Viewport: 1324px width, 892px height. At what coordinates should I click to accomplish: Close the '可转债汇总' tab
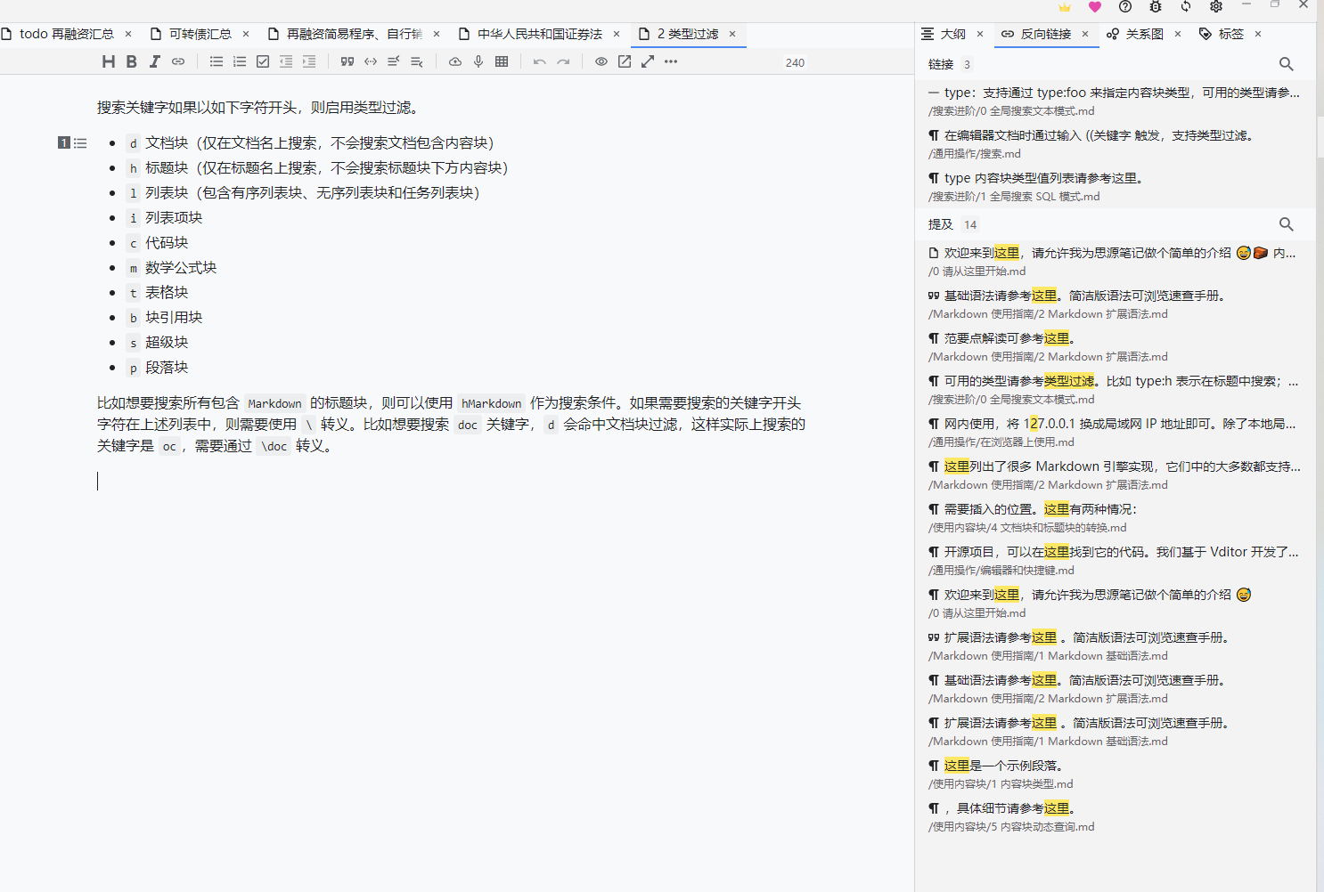(246, 34)
